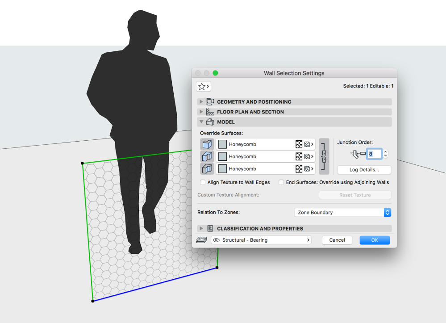Click first row Honeycomb color swatch
The image size is (446, 323).
point(222,144)
